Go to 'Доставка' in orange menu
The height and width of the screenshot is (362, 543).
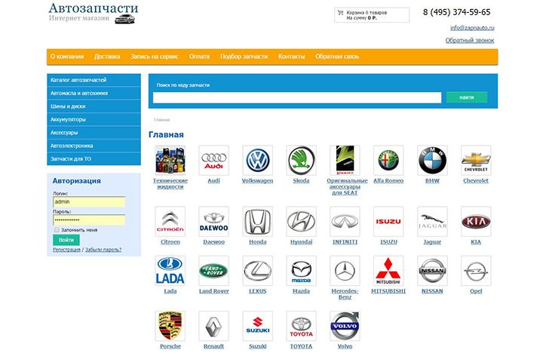[x=107, y=57]
